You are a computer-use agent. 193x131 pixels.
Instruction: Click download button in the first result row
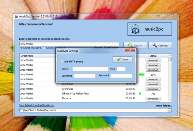153,60
